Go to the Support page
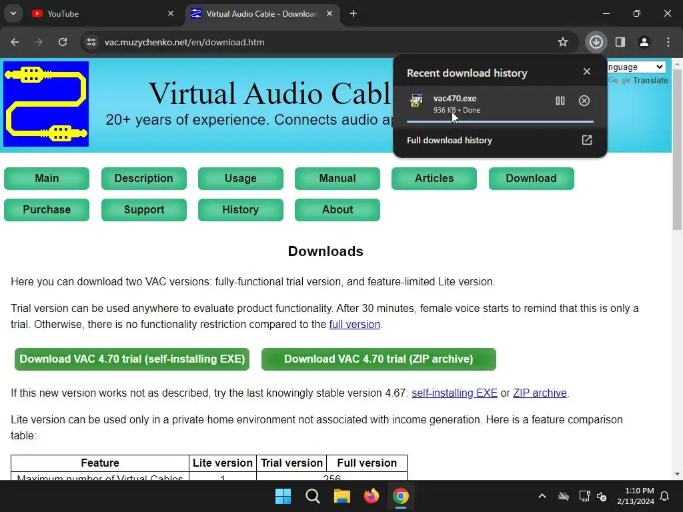The width and height of the screenshot is (683, 512). [144, 210]
